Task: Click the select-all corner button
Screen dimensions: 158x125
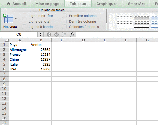Action: pyautogui.click(x=5, y=40)
